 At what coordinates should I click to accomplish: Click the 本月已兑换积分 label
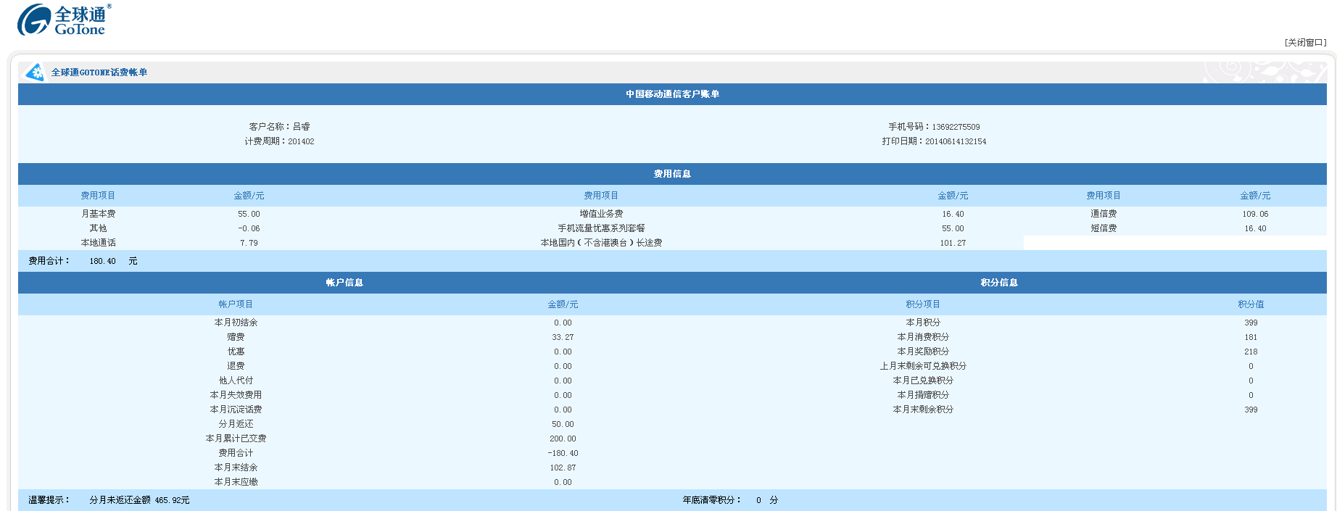pos(923,381)
